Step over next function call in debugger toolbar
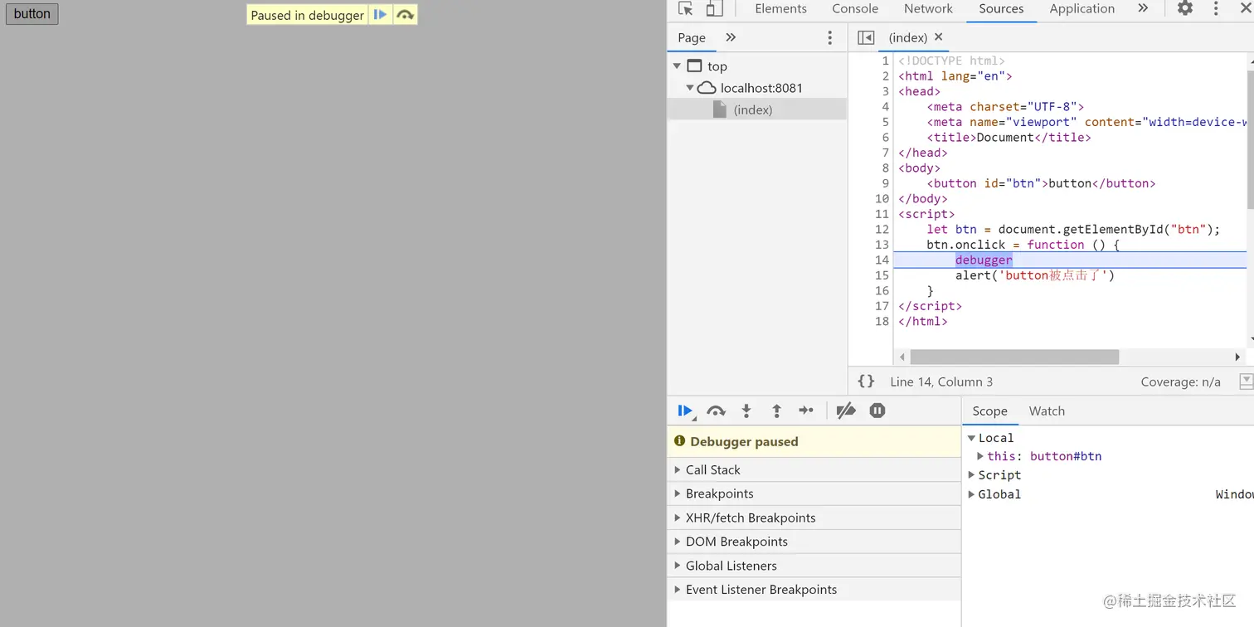This screenshot has height=627, width=1254. coord(716,411)
